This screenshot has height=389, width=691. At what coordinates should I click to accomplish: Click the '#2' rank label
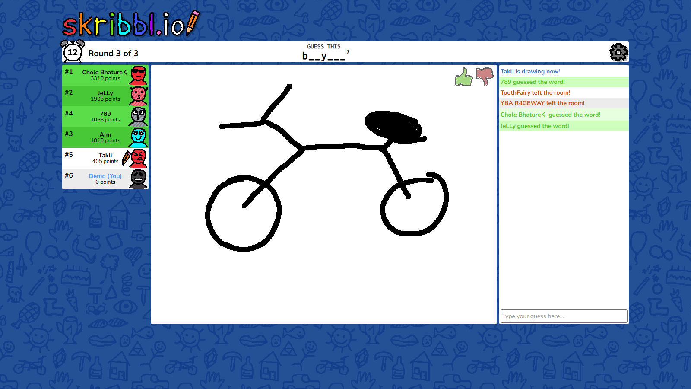click(69, 92)
